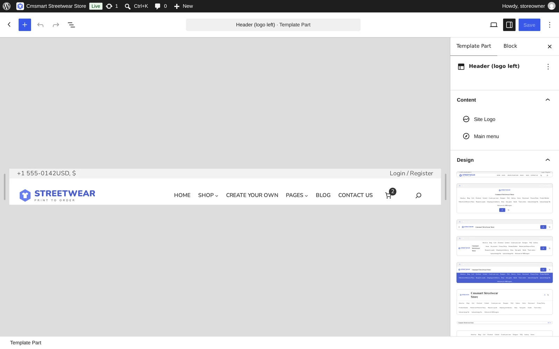Click Template Part breadcrumb in footer
The height and width of the screenshot is (349, 559).
point(26,343)
